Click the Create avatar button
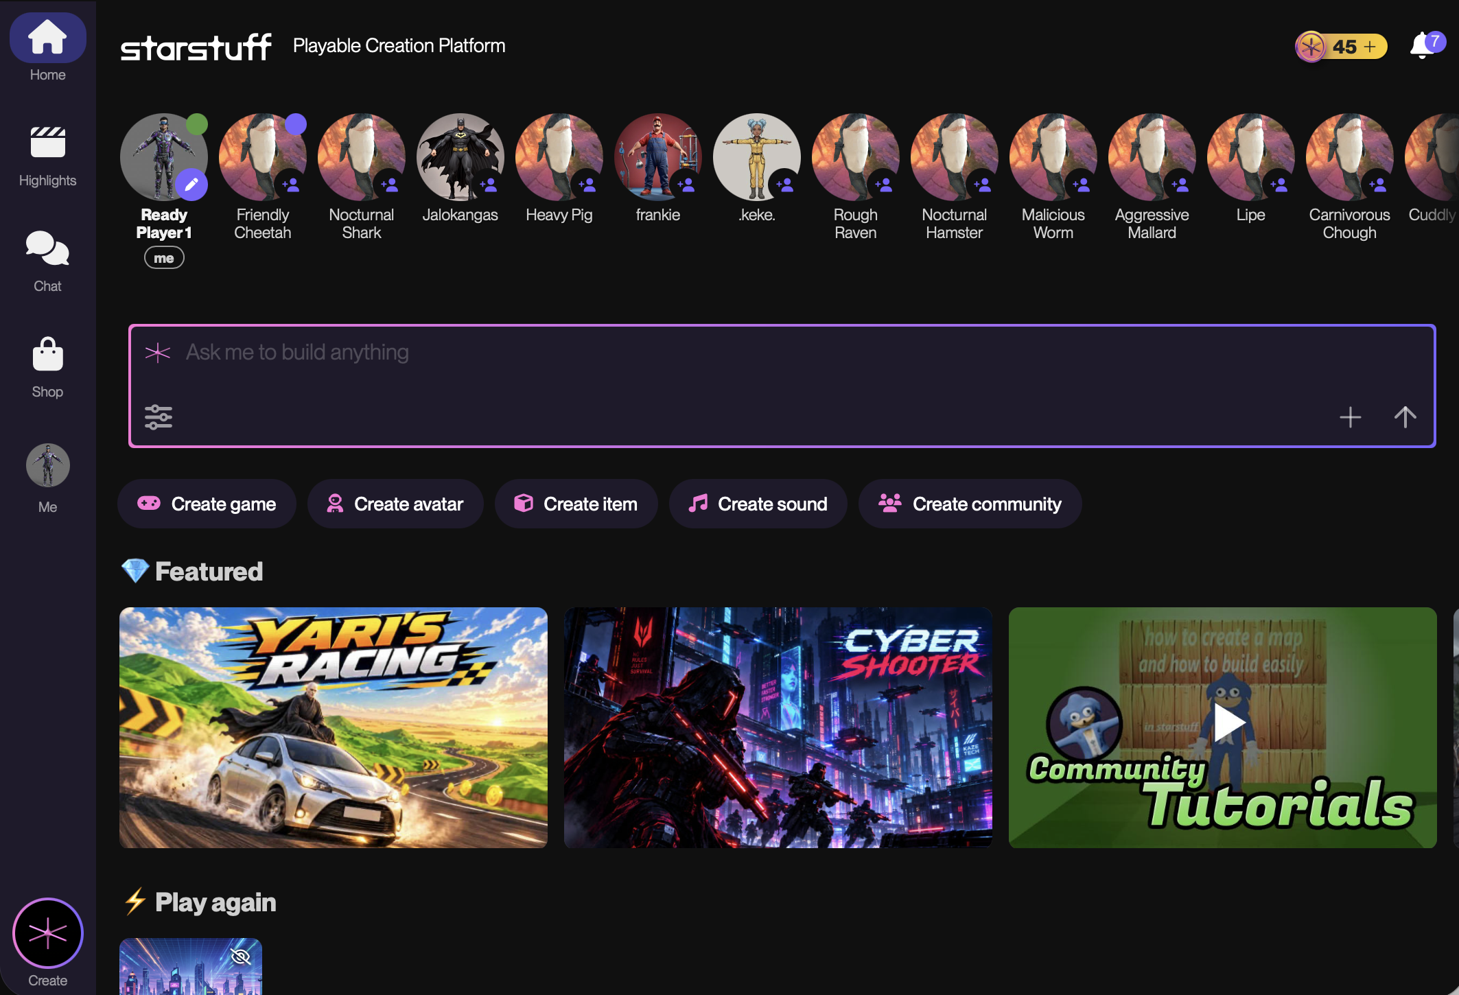 tap(395, 504)
